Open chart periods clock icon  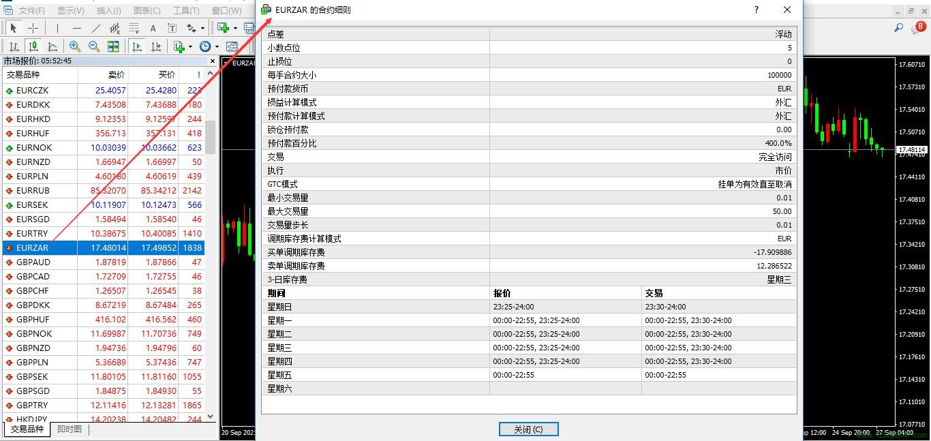point(204,46)
